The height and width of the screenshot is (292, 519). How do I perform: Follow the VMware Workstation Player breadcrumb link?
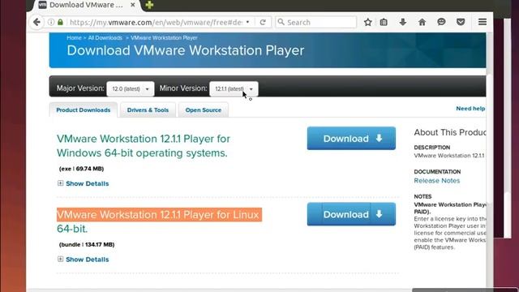(164, 38)
